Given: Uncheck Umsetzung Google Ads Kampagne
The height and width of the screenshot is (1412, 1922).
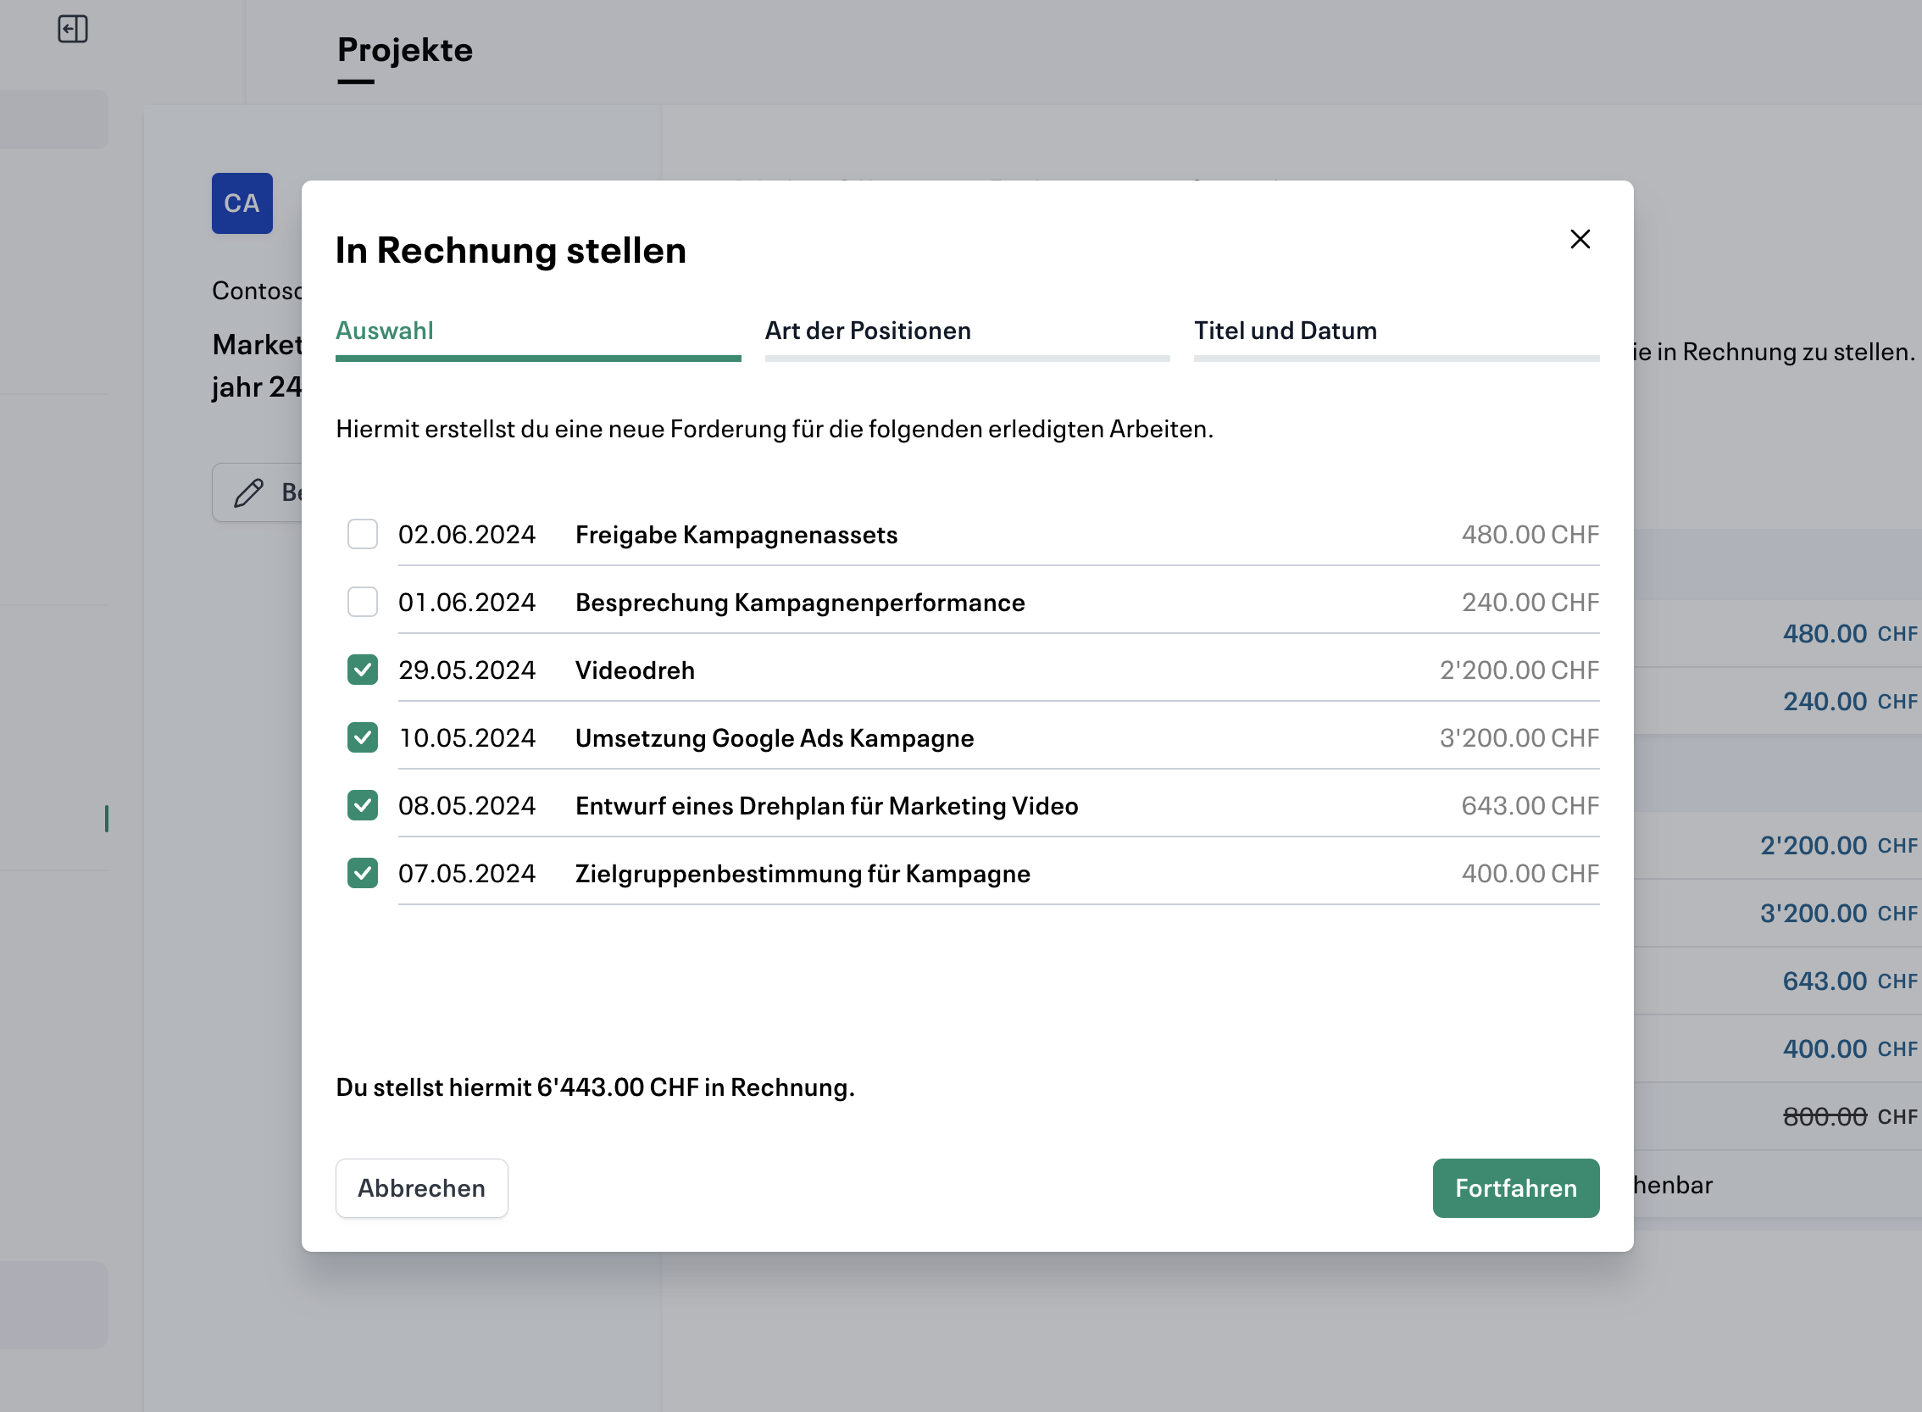Looking at the screenshot, I should pyautogui.click(x=363, y=737).
